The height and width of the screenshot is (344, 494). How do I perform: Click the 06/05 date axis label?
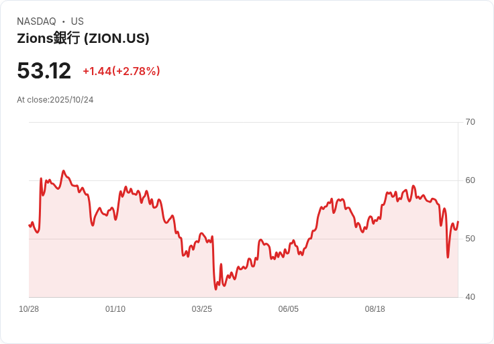[288, 309]
